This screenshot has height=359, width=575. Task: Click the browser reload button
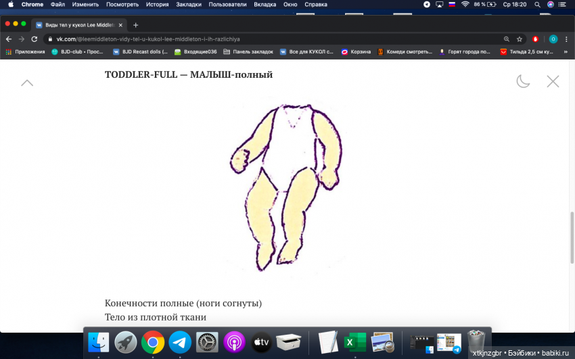[x=34, y=39]
